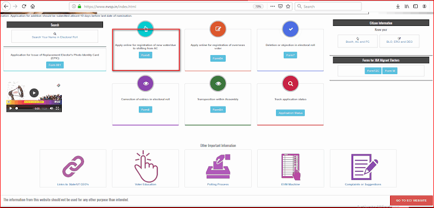
Task: Click the purple eye circle icon
Action: (x=145, y=83)
